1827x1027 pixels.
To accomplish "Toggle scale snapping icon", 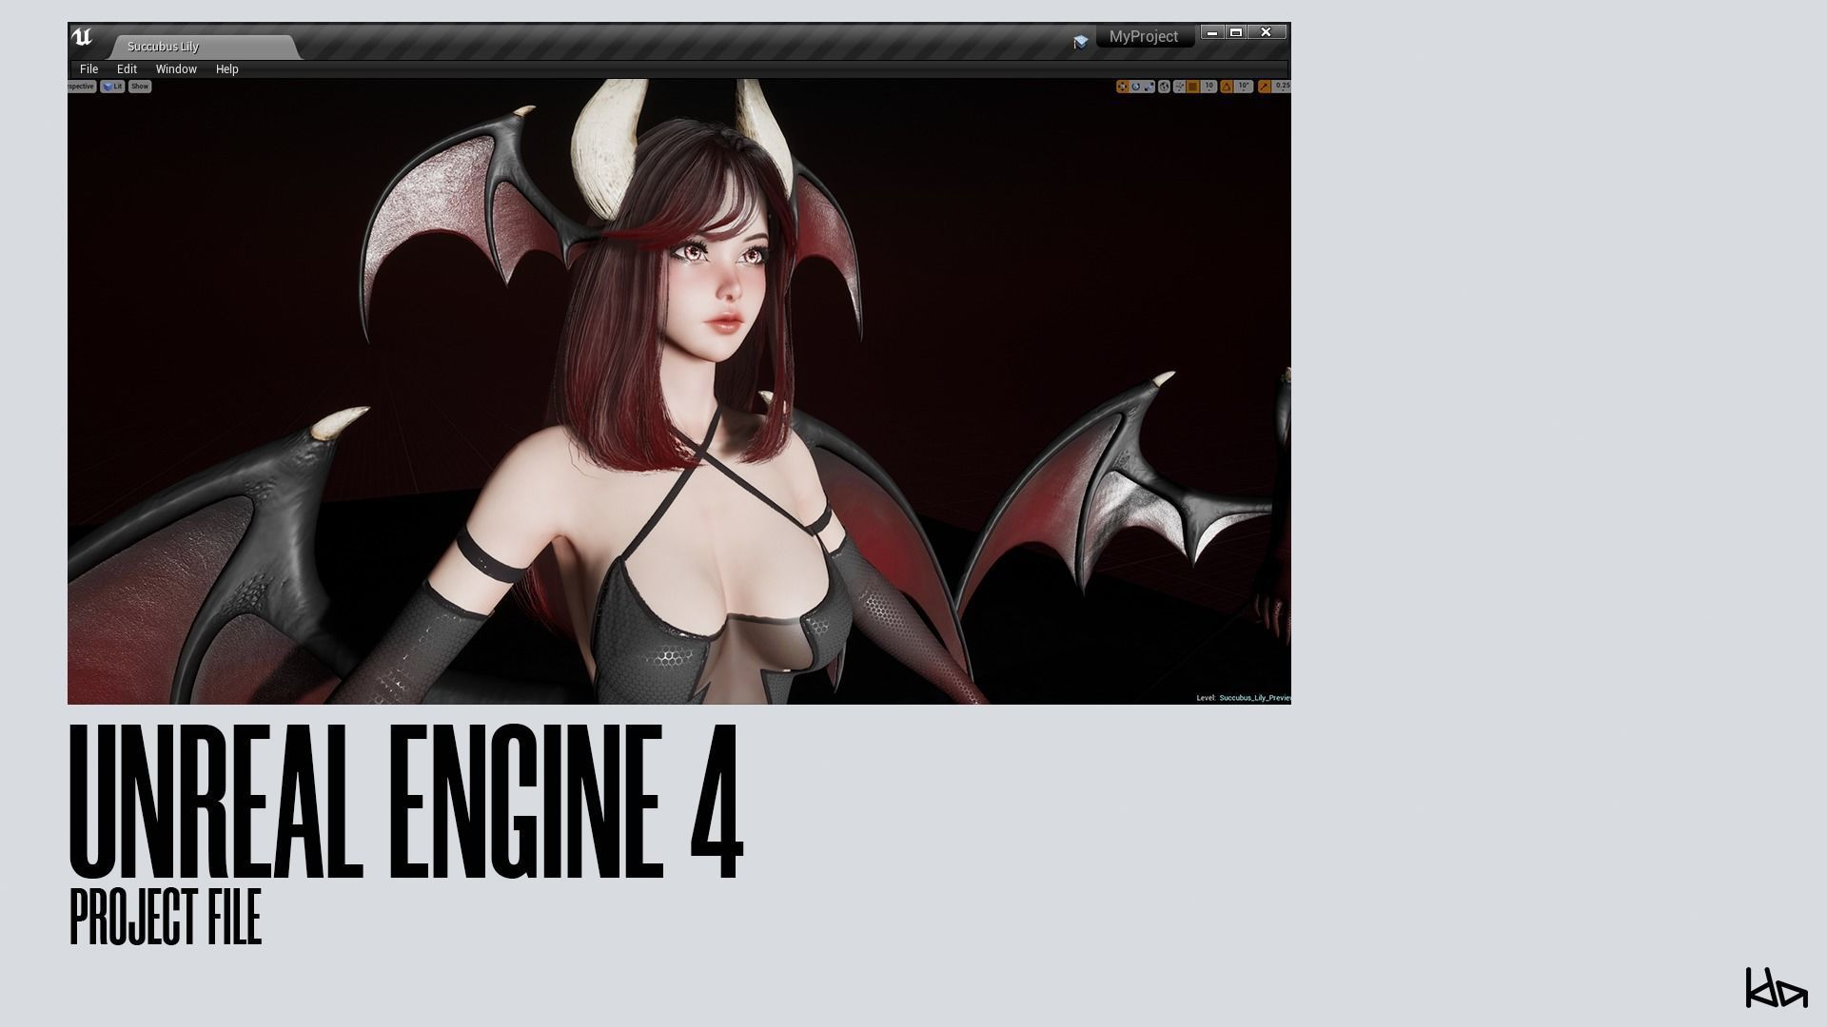I will [1265, 87].
